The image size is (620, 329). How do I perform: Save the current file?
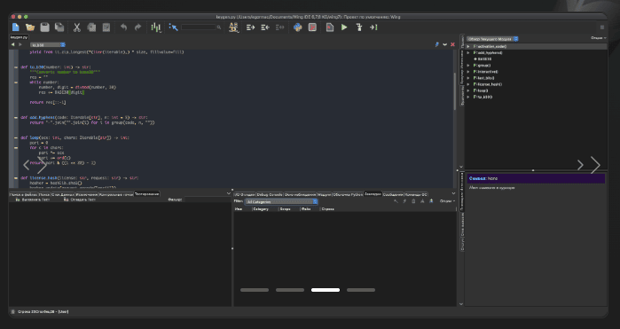pyautogui.click(x=44, y=27)
